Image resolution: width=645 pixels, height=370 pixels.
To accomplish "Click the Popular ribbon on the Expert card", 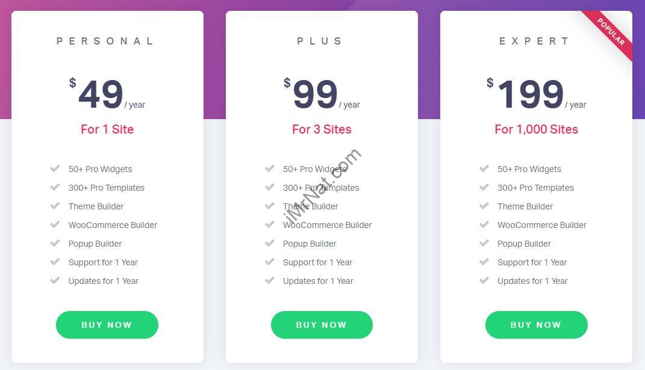I will [611, 32].
